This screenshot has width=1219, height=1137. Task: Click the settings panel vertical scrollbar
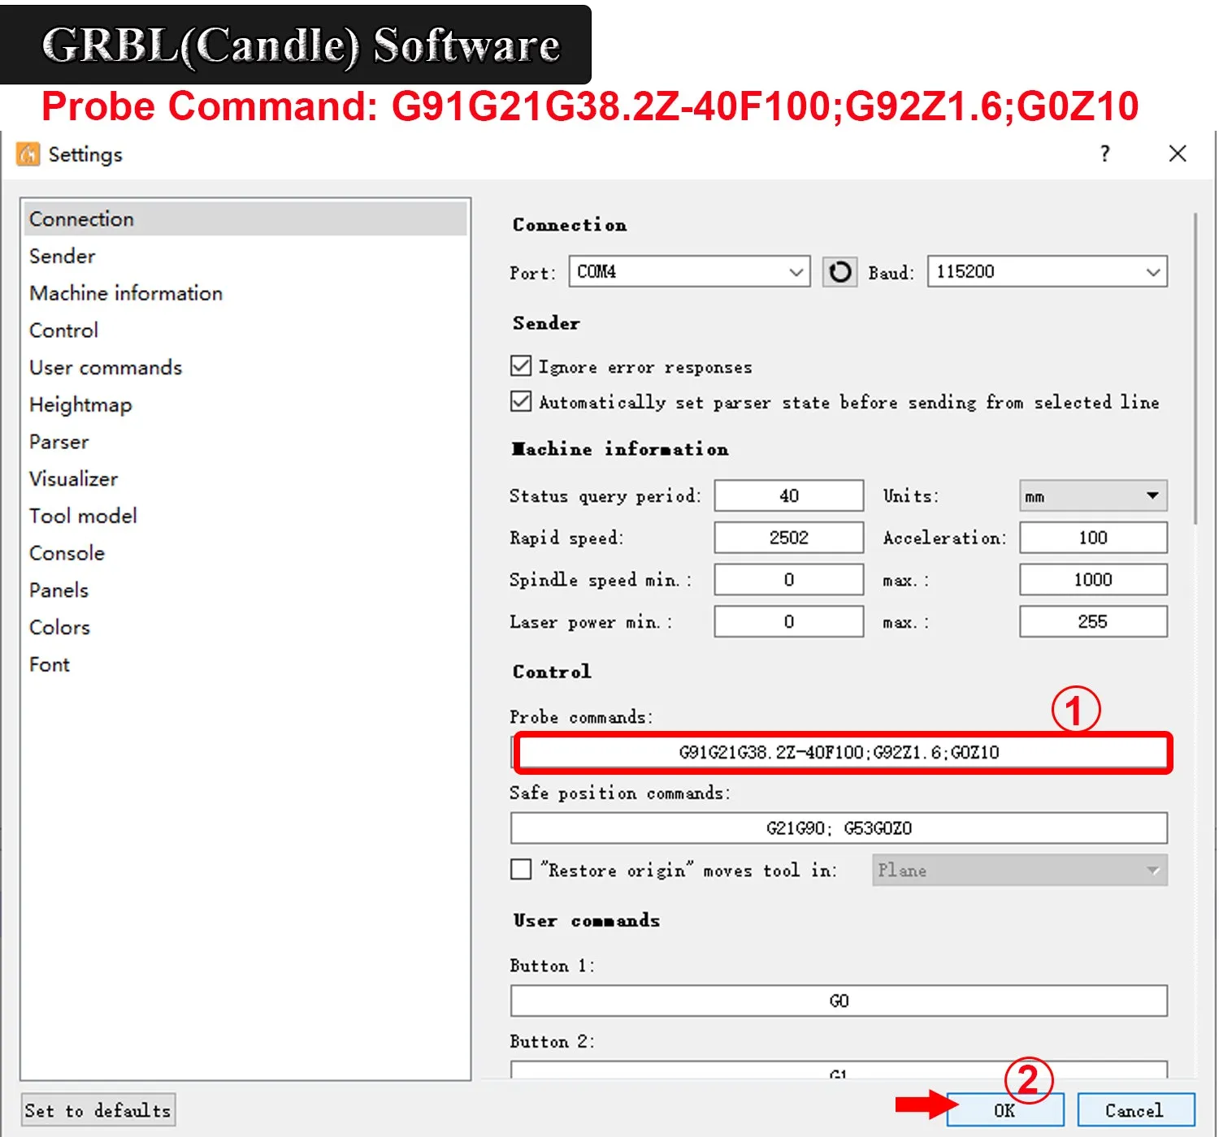pyautogui.click(x=1195, y=370)
